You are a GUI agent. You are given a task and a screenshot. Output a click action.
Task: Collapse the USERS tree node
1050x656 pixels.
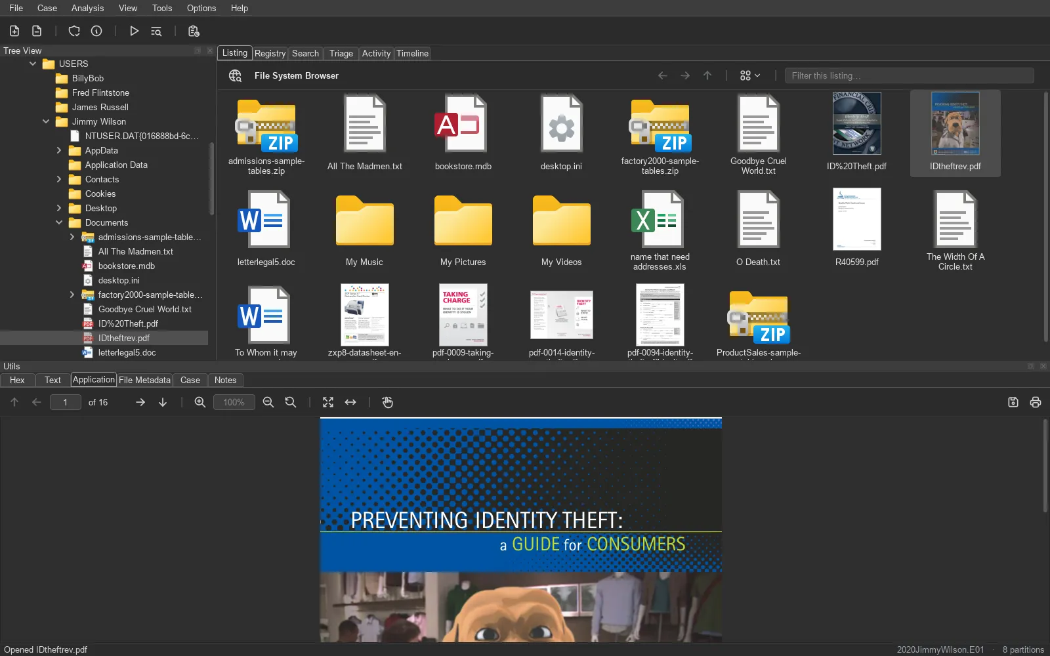33,64
